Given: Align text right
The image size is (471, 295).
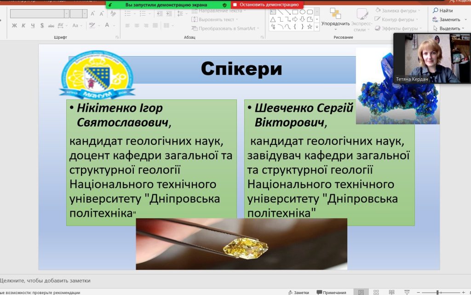Looking at the screenshot, I should (146, 25).
